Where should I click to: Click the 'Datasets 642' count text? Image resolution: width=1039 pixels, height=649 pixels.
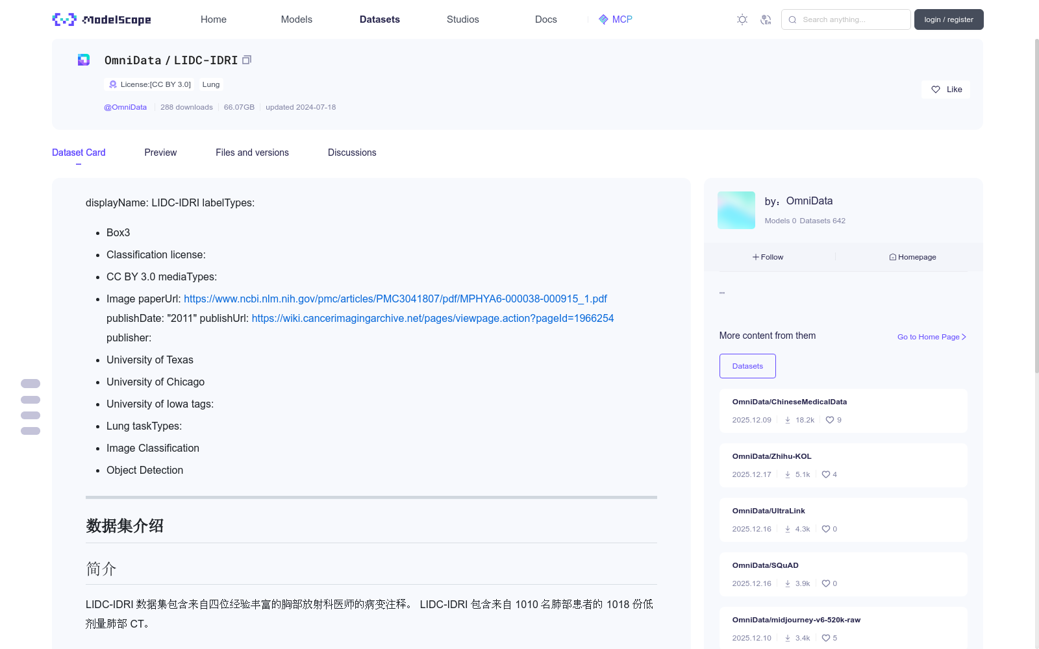(823, 221)
